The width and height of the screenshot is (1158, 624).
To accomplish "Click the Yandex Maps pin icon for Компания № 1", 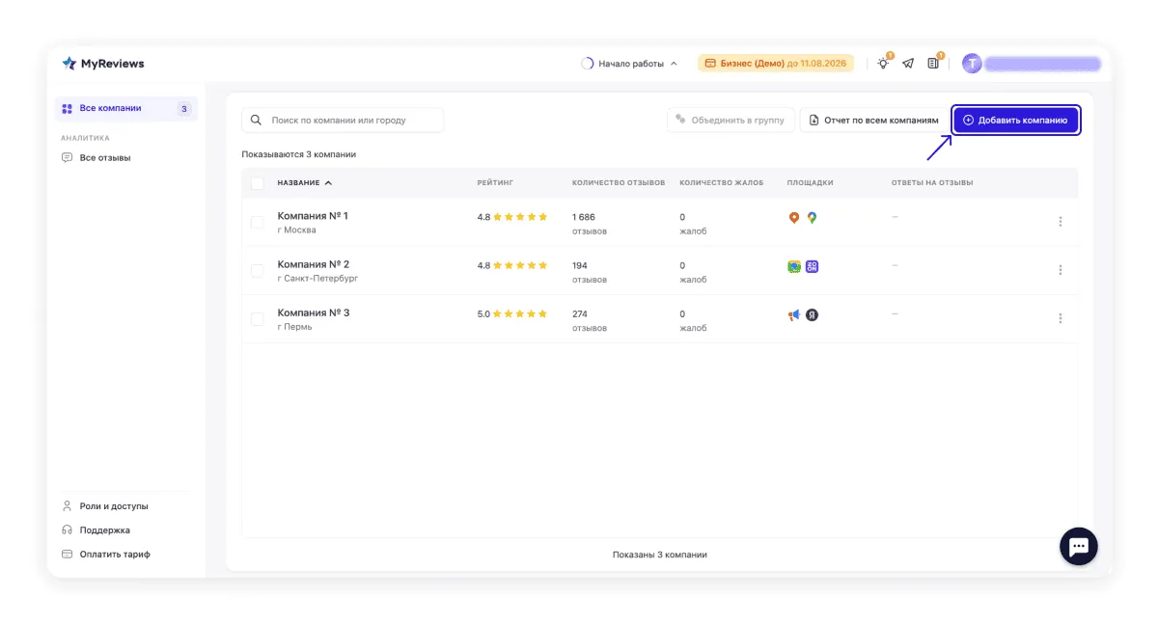I will click(x=794, y=218).
